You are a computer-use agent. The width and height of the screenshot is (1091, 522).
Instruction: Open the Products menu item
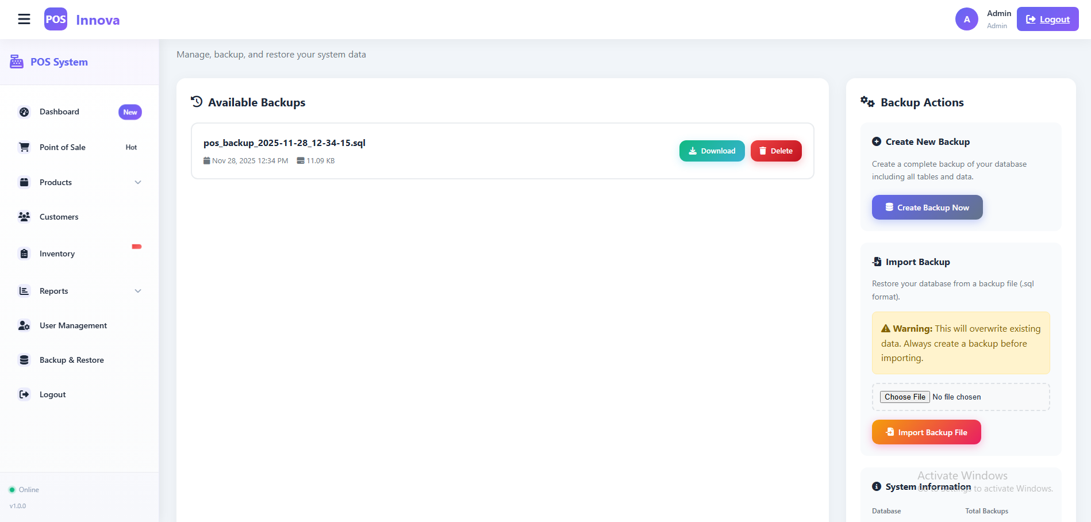(56, 182)
